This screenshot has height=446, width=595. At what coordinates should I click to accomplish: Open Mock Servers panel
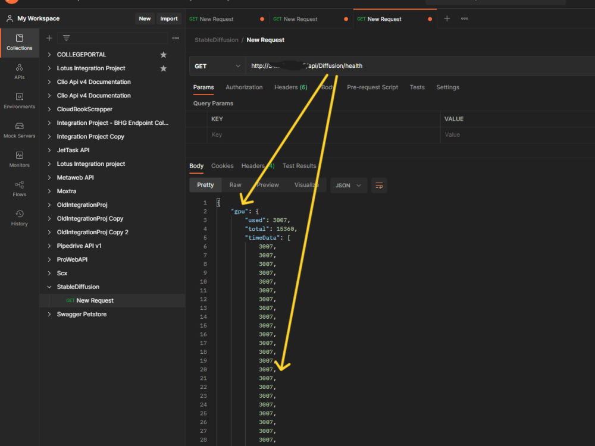[20, 130]
